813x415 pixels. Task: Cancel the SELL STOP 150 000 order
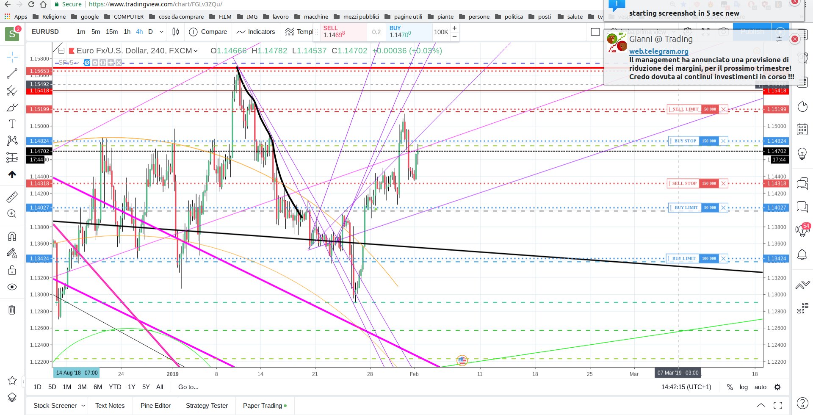click(724, 183)
